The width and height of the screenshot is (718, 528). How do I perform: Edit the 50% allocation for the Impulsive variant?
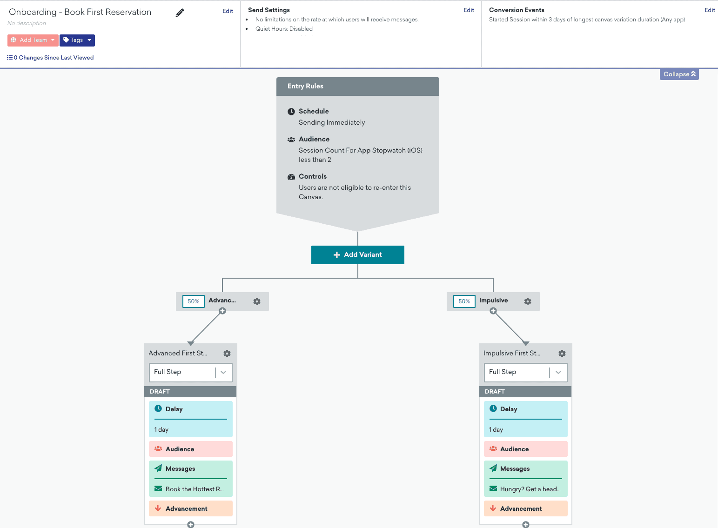(x=463, y=301)
